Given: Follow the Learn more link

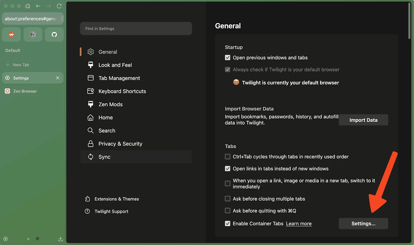Looking at the screenshot, I should coord(299,224).
